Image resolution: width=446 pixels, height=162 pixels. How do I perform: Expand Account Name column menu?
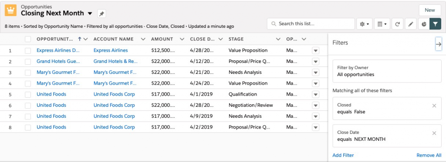[143, 39]
